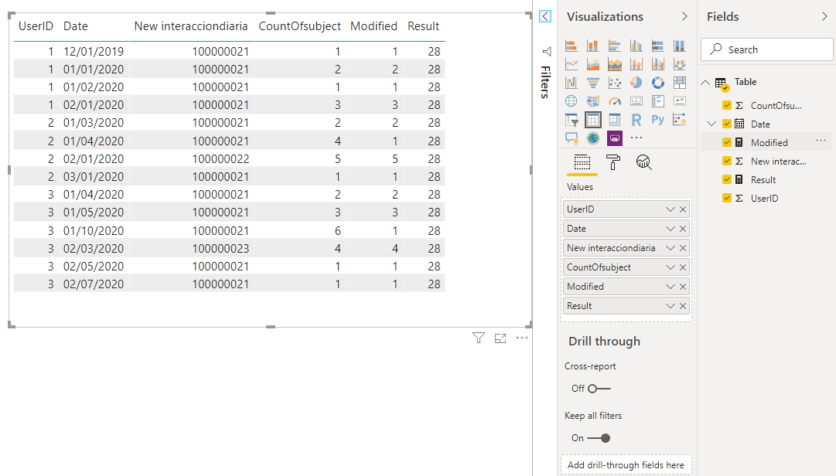Open UserID value dropdown menu
Viewport: 836px width, 476px height.
click(x=671, y=209)
